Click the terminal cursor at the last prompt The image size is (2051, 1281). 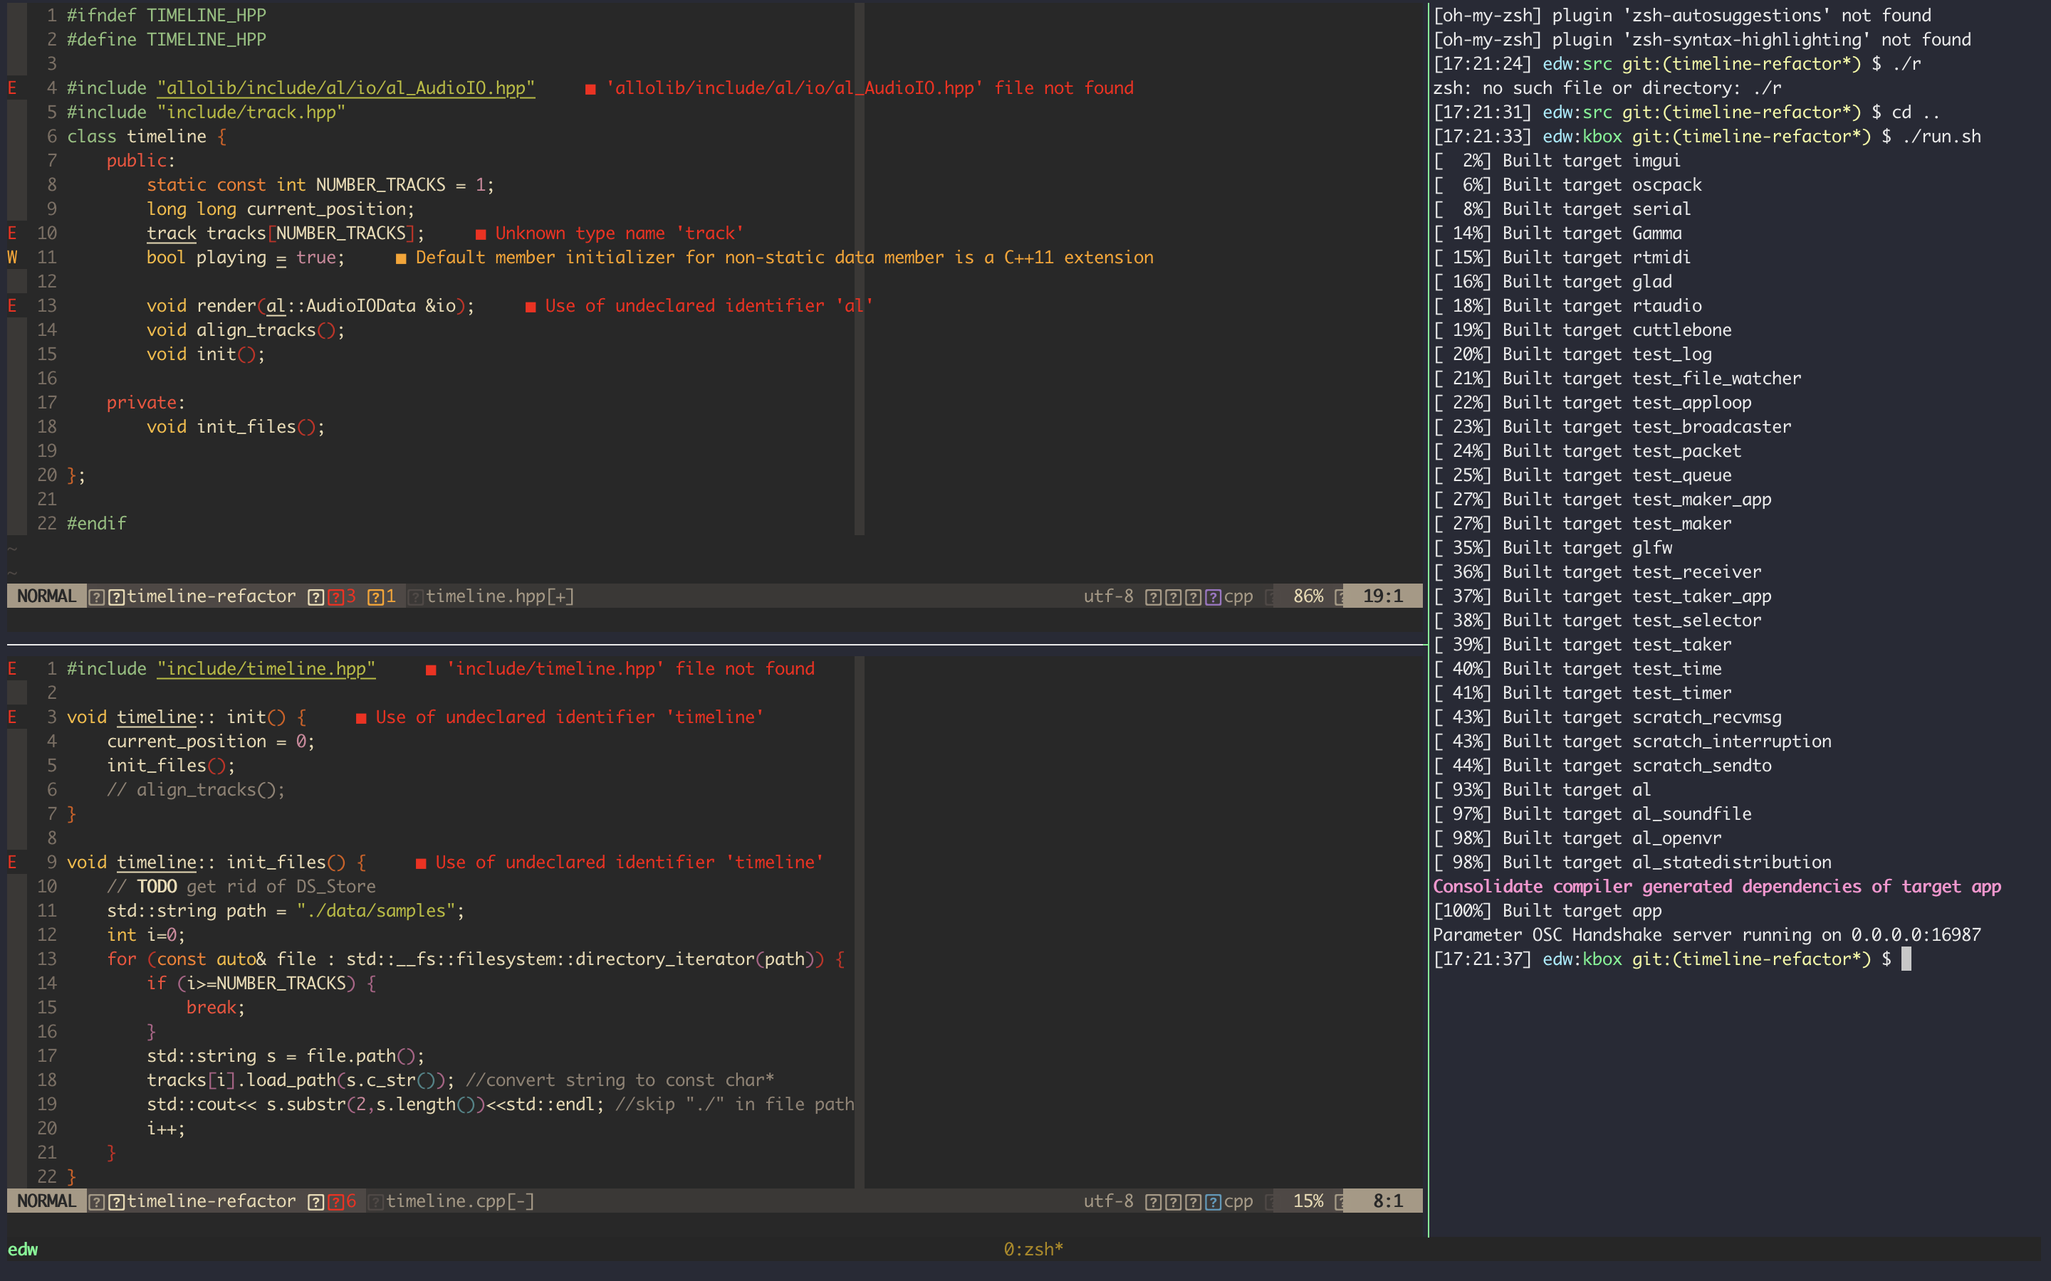(1906, 959)
